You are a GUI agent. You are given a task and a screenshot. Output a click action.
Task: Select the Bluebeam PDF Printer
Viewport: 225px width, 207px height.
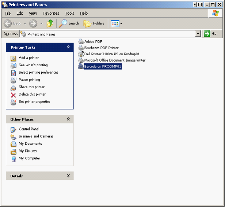click(101, 48)
